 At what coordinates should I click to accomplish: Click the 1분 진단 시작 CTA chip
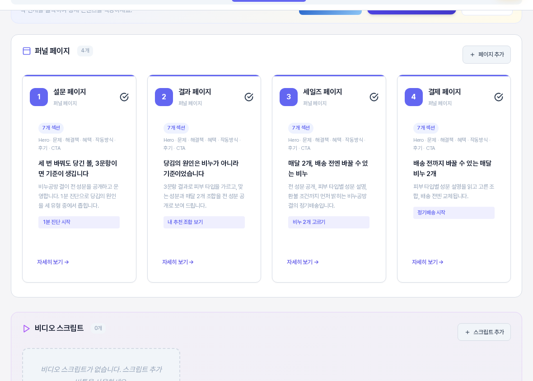[x=79, y=222]
